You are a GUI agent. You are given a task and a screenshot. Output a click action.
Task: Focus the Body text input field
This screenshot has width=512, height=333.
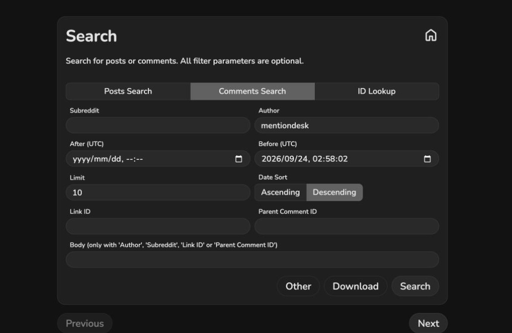tap(252, 260)
